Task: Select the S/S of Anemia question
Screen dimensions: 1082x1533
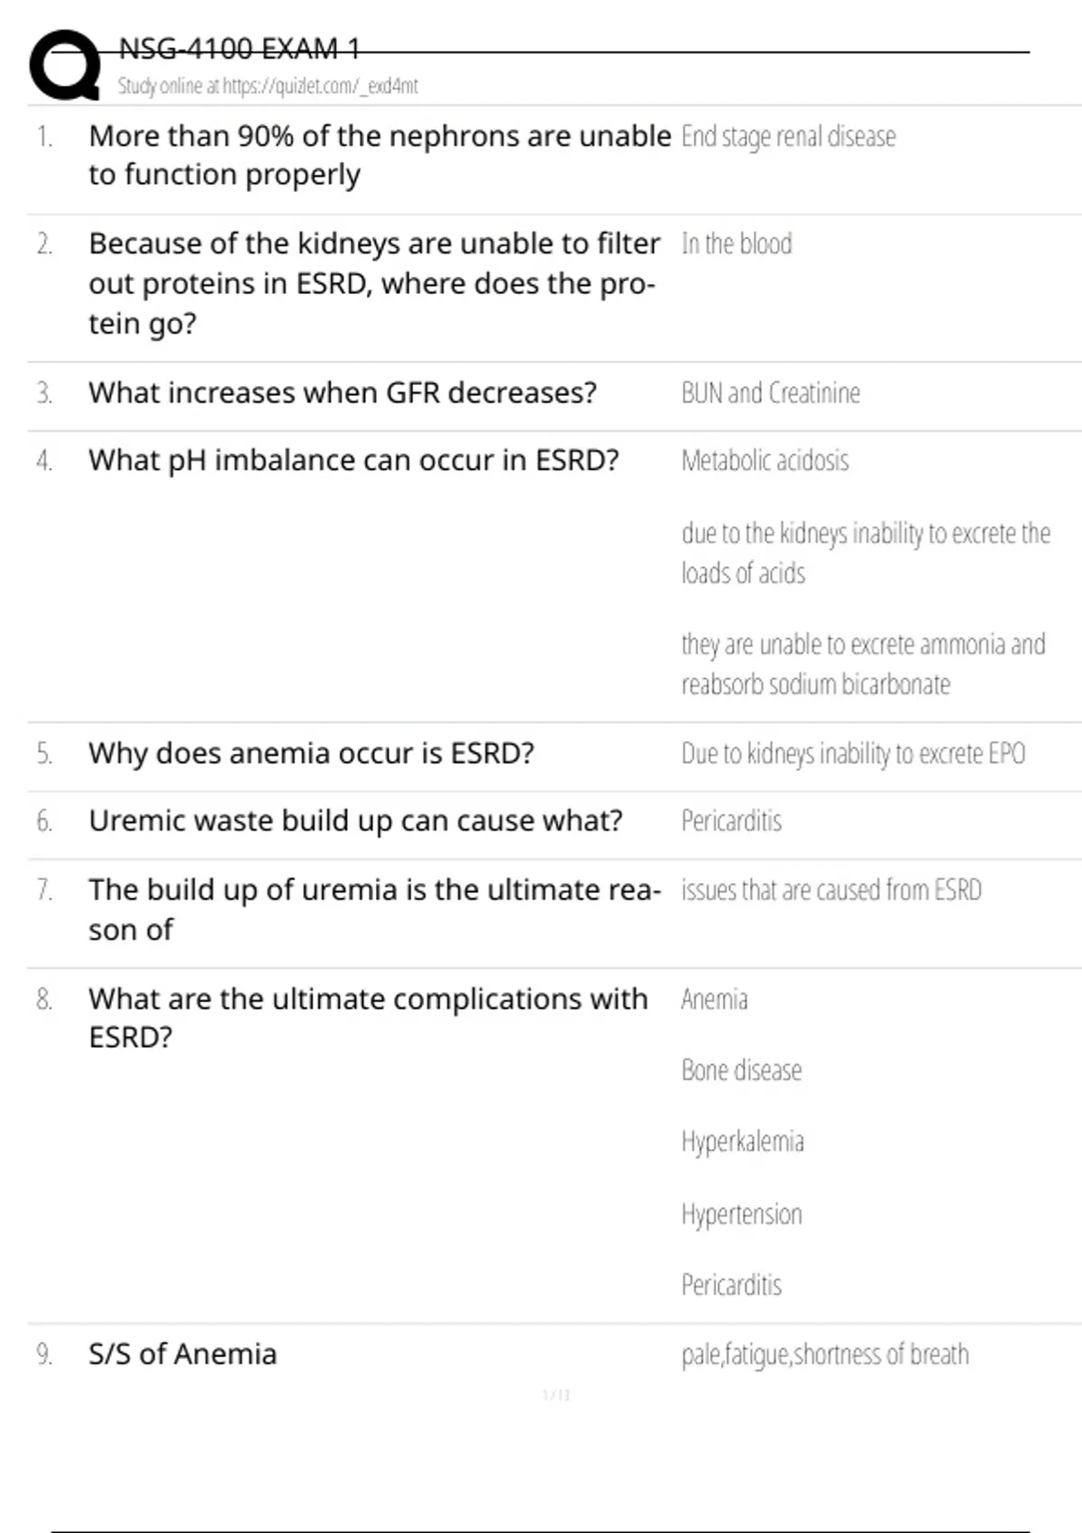Action: [182, 1354]
